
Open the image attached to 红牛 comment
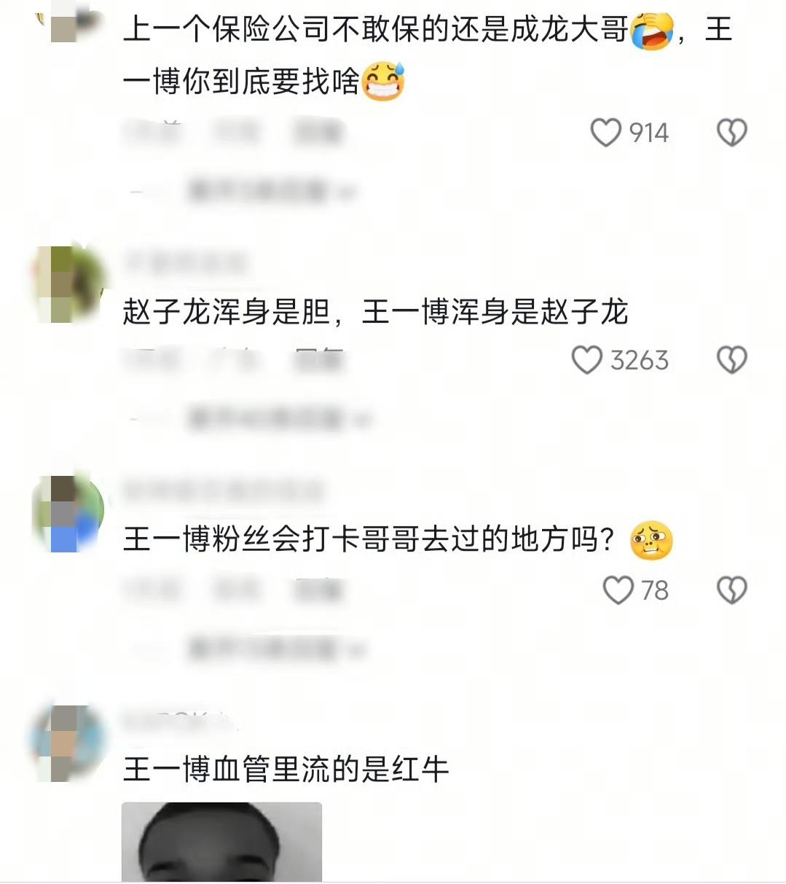[x=221, y=842]
